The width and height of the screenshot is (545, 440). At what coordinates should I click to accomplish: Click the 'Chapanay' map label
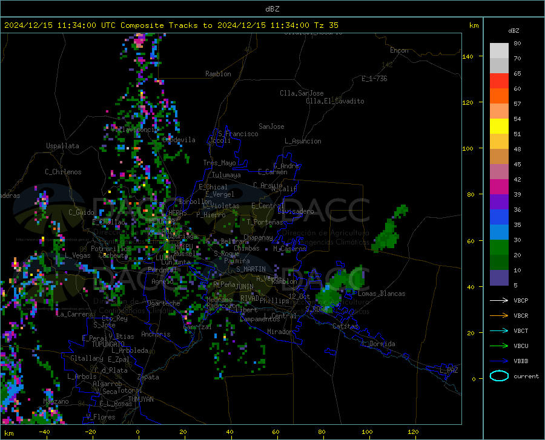pyautogui.click(x=258, y=237)
